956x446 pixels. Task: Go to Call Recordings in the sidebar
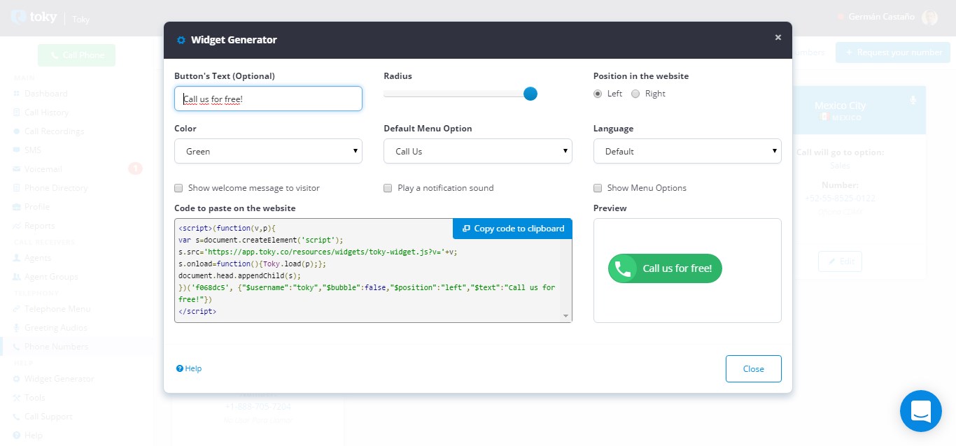tap(55, 131)
